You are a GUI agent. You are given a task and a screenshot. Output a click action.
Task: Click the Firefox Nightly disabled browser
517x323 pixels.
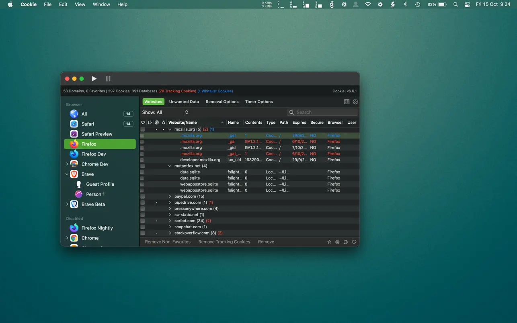pos(97,228)
